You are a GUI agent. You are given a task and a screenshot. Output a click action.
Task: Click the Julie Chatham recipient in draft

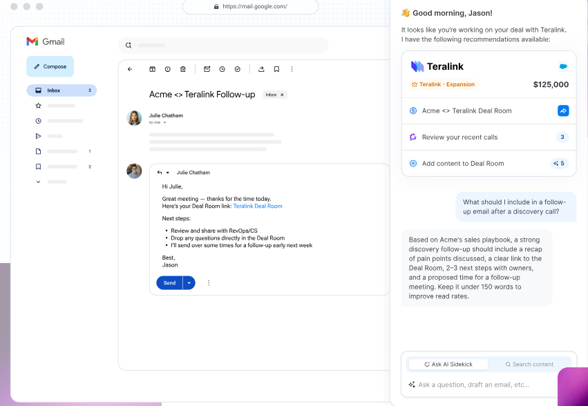(193, 173)
